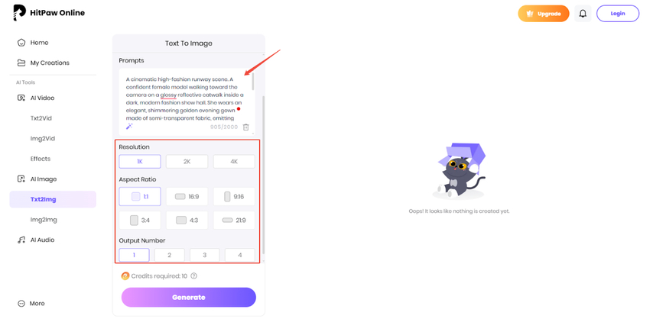653x322 pixels.
Task: Open the Txt2Vid tool
Action: (41, 118)
